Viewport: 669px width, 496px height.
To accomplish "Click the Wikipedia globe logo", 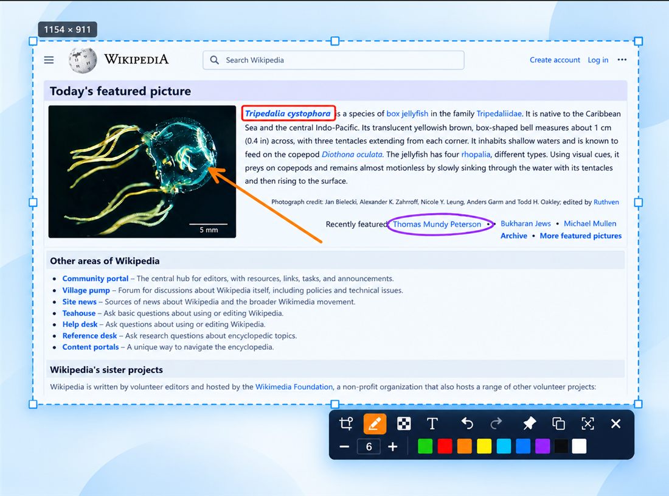I will [82, 60].
